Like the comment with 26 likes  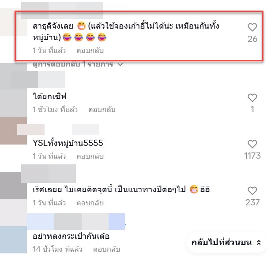tap(252, 27)
